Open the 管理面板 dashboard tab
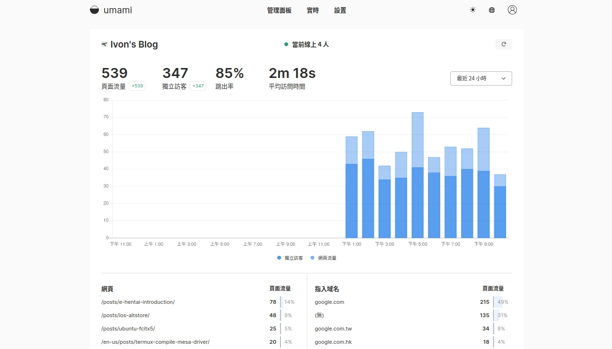 (279, 10)
